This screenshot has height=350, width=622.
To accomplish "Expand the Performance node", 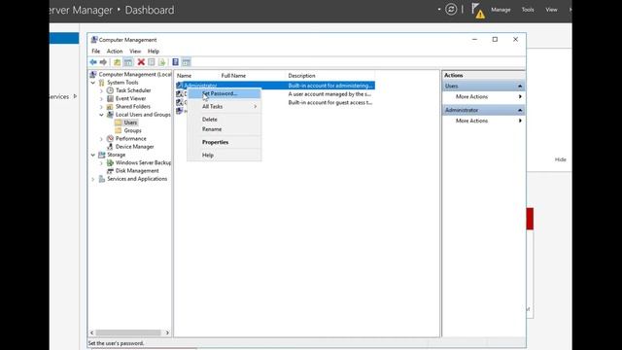I will coord(101,138).
